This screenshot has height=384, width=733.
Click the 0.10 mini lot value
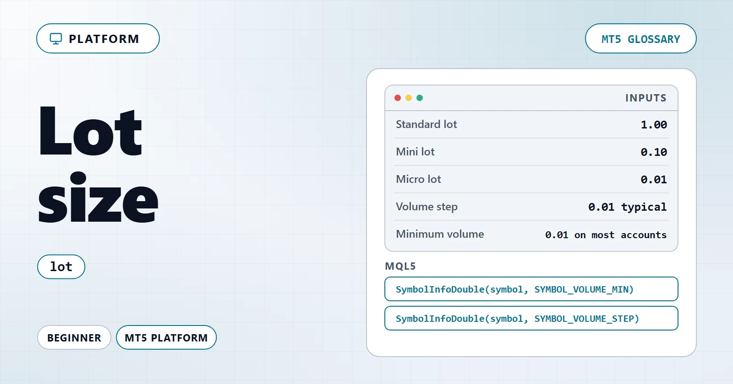coord(654,152)
